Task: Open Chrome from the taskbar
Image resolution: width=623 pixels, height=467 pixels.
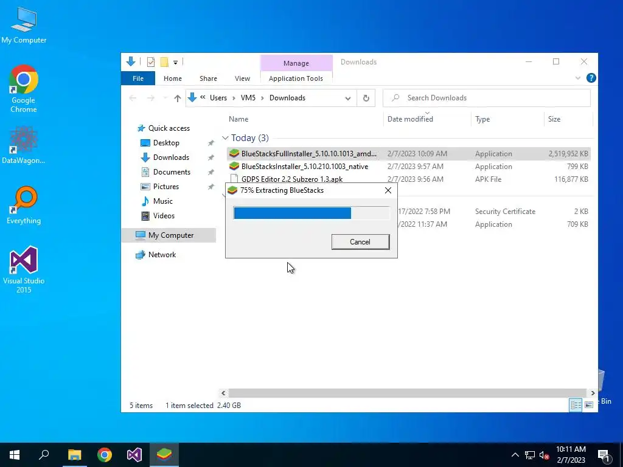Action: 105,455
